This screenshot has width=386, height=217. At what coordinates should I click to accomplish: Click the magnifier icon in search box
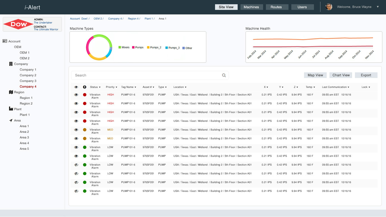[224, 75]
